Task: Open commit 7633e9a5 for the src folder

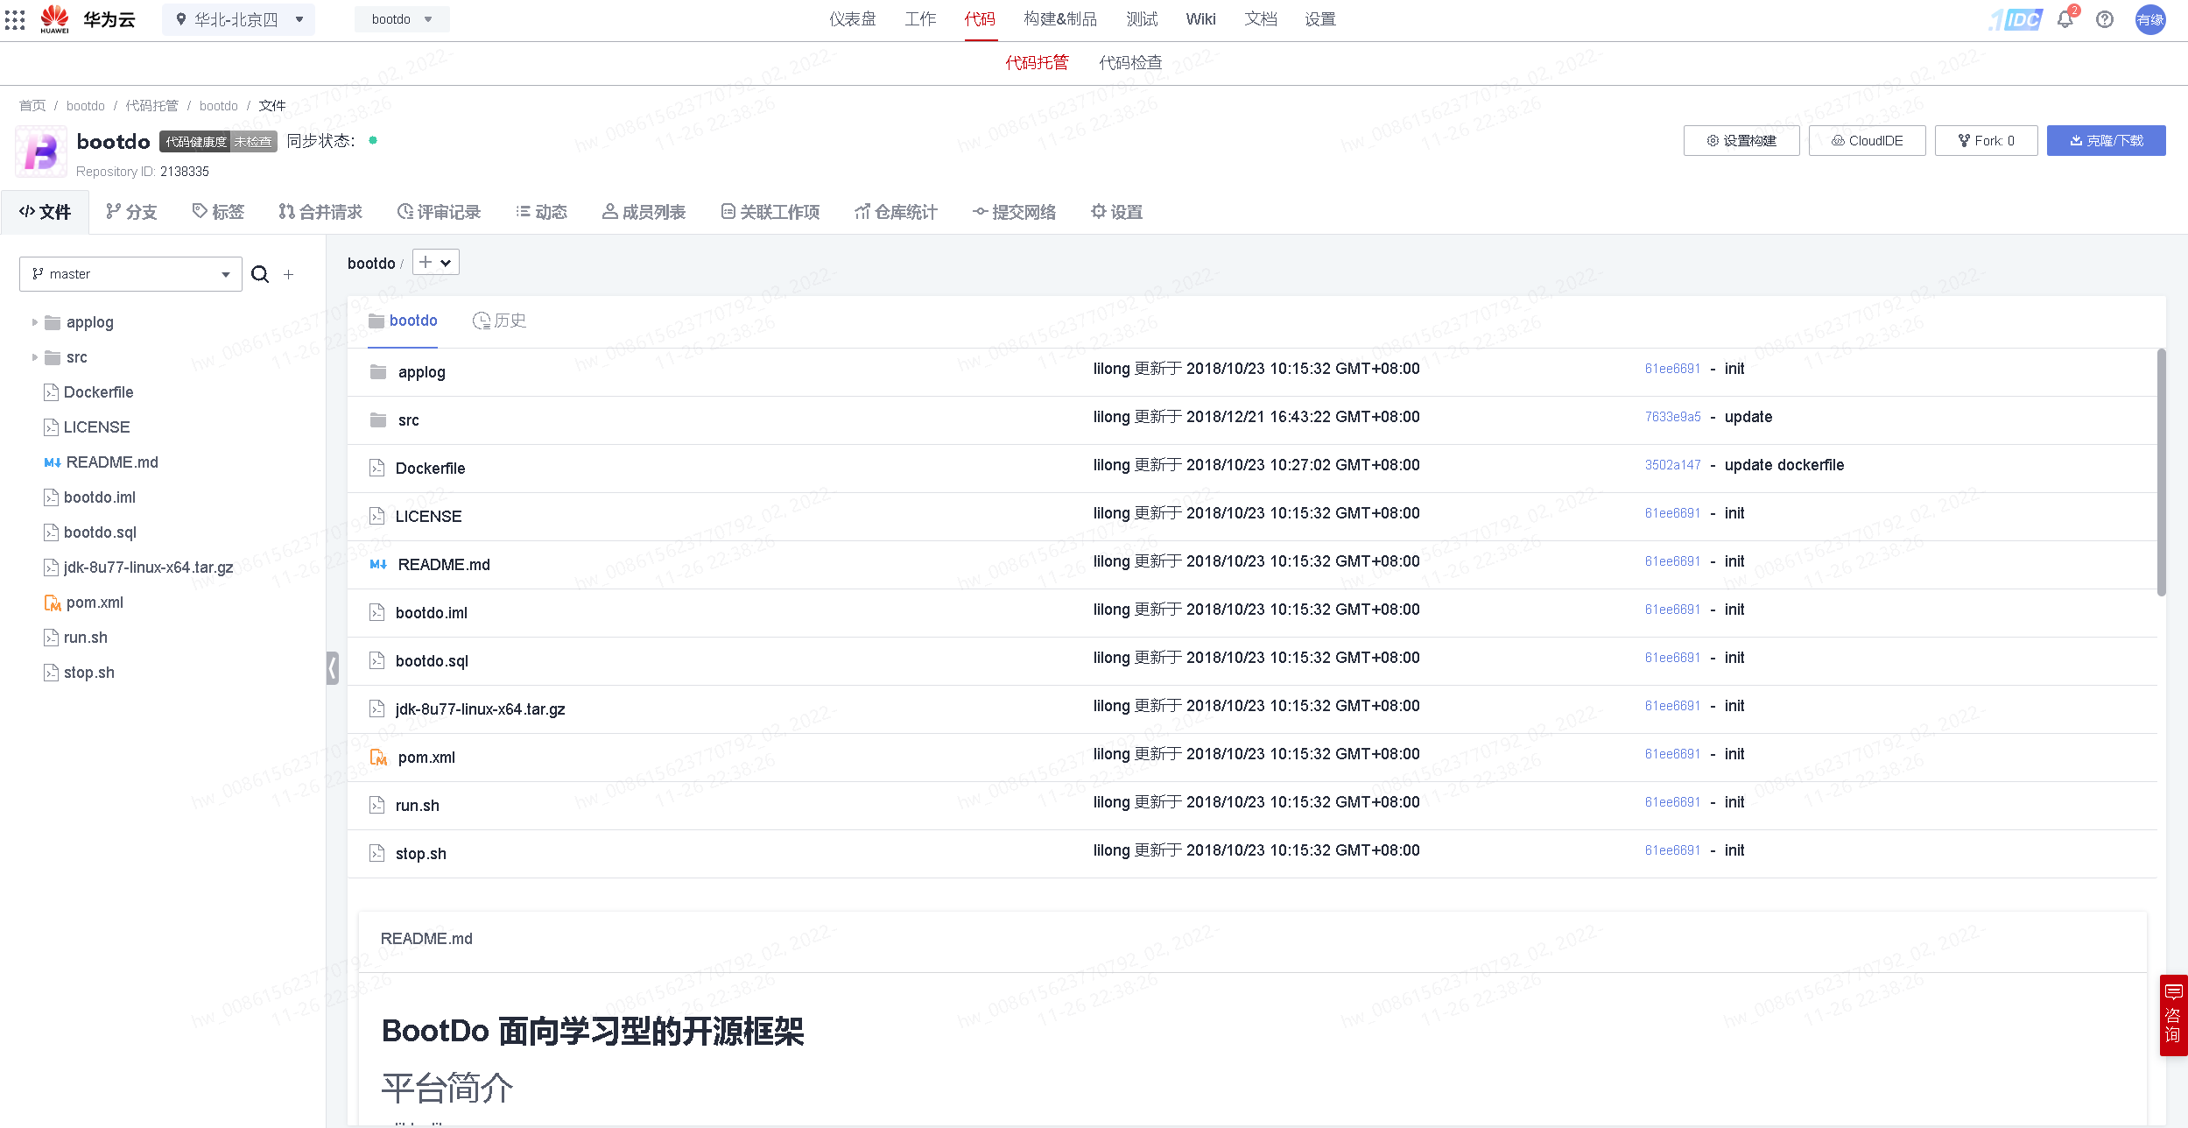Action: (x=1671, y=417)
